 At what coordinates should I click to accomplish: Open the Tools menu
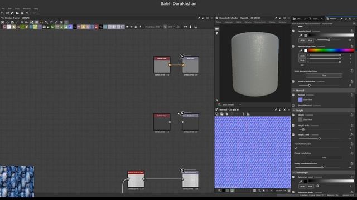coord(17,9)
